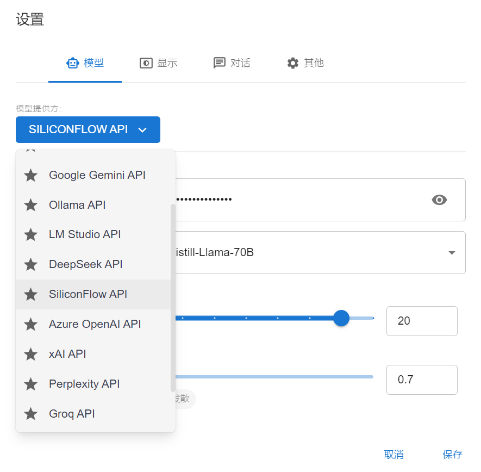Click the star icon next to xAI API
This screenshot has height=472, width=481.
point(30,354)
